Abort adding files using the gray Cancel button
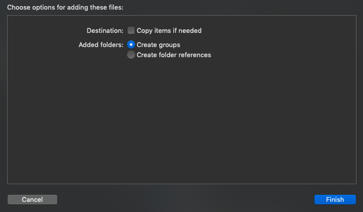The height and width of the screenshot is (212, 363). tap(32, 199)
